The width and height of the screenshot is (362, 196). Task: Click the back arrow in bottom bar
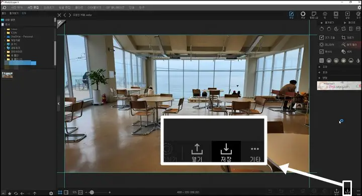coord(22,193)
